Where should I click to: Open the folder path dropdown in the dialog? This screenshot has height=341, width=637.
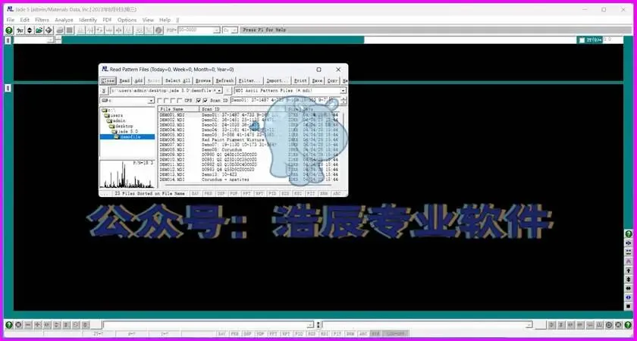[x=220, y=90]
